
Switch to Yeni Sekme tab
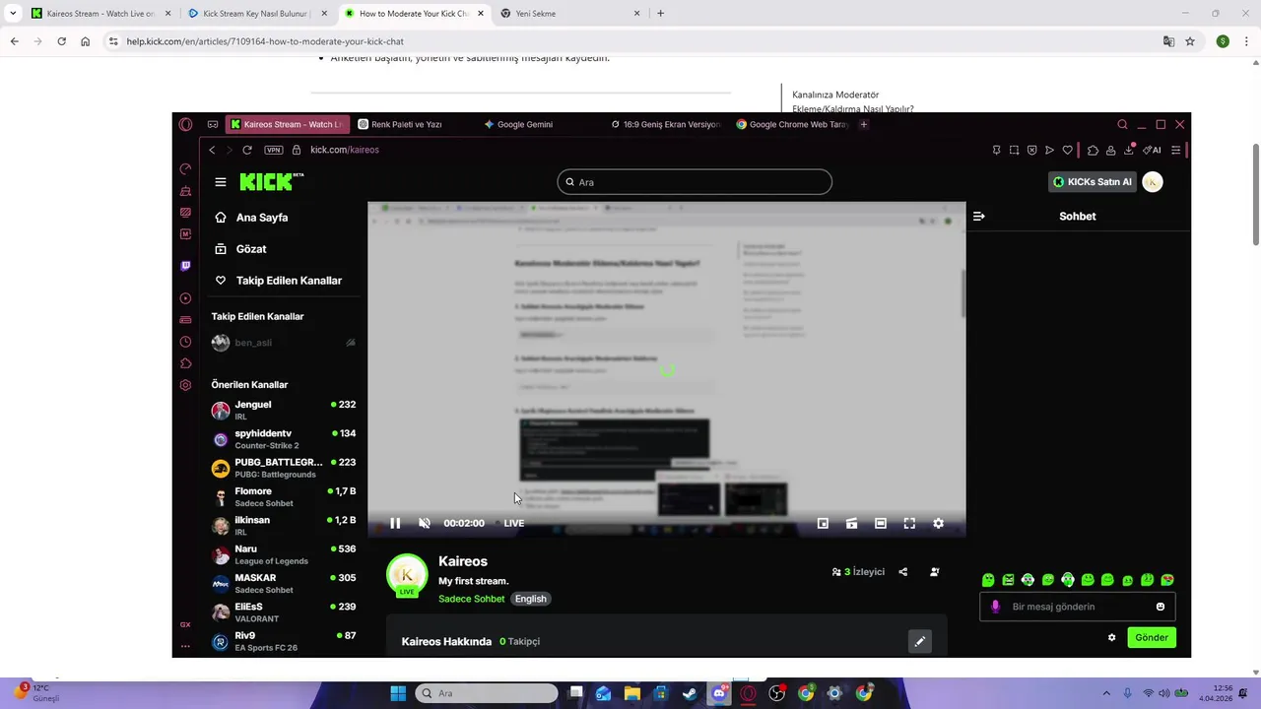point(569,14)
